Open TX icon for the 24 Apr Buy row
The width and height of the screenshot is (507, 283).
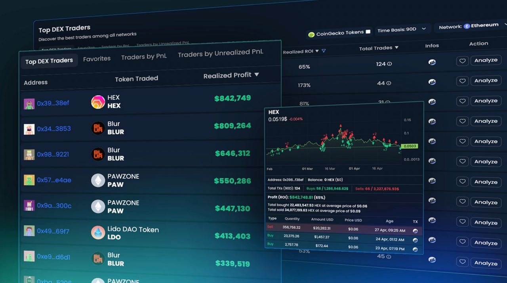coord(415,240)
